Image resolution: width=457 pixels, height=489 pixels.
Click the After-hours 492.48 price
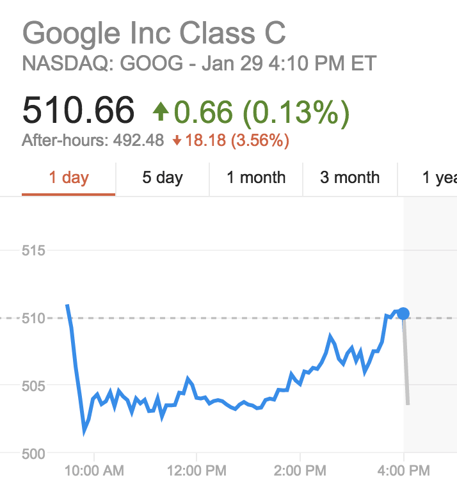[x=93, y=140]
